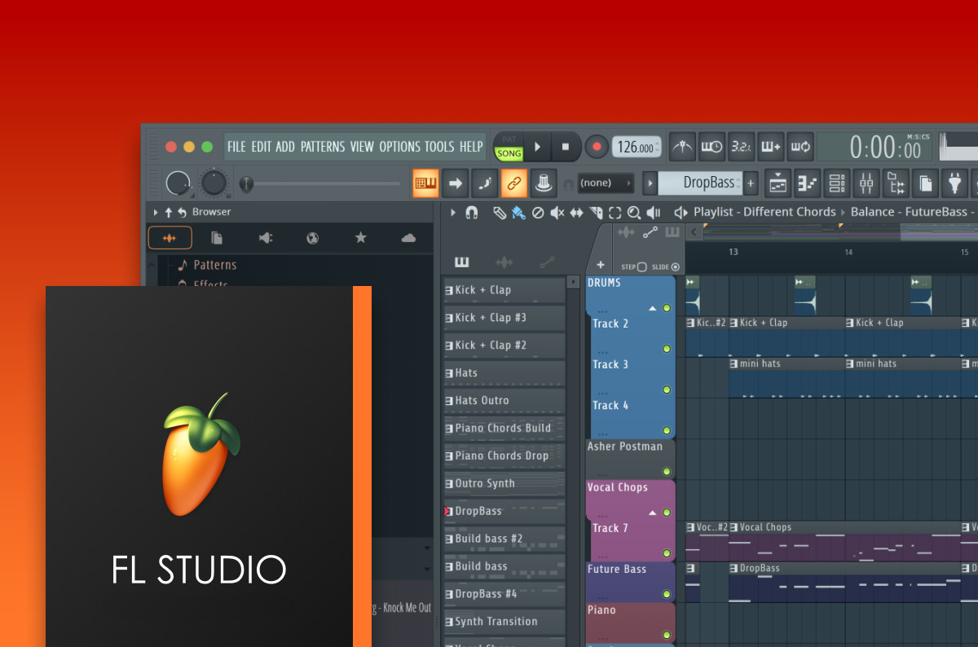Click the step editing arrow icon
The height and width of the screenshot is (647, 978).
(x=455, y=183)
